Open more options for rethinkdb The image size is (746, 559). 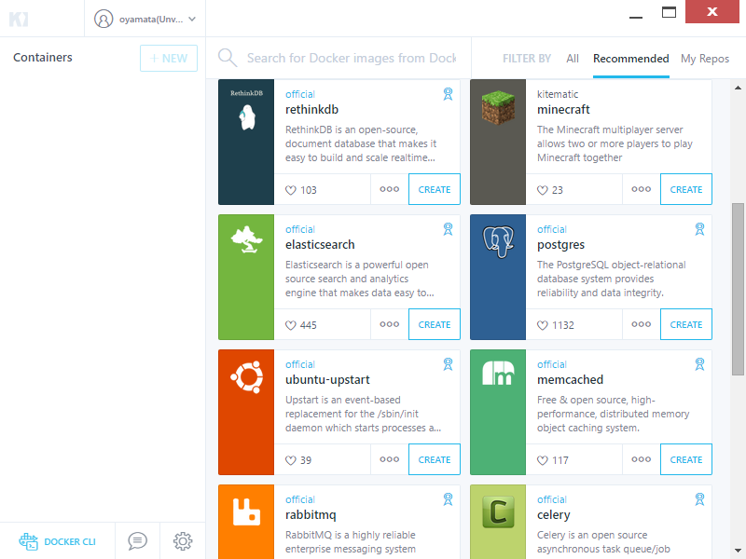389,189
